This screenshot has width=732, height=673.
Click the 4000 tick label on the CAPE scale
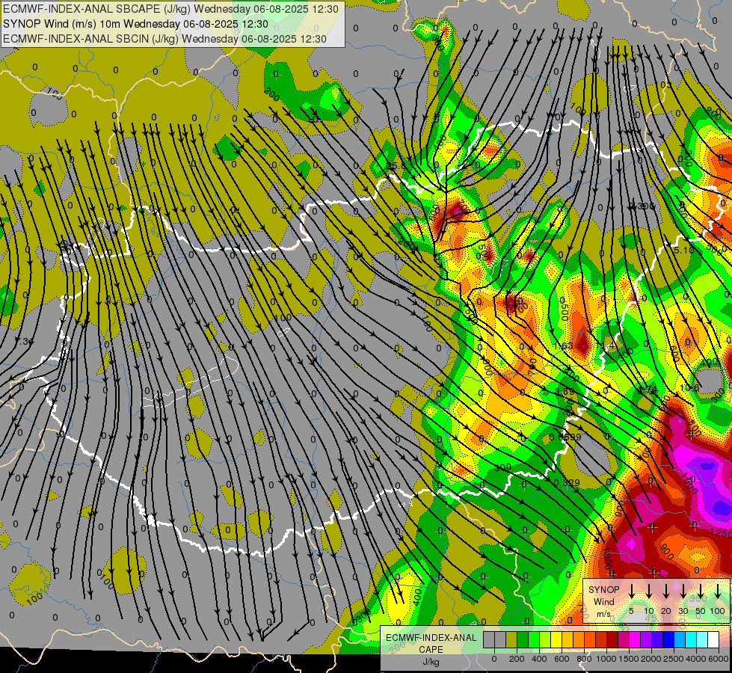click(696, 659)
